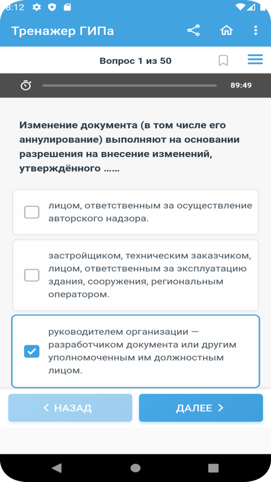The width and height of the screenshot is (271, 482).
Task: Open the home screen via house icon
Action: click(226, 31)
